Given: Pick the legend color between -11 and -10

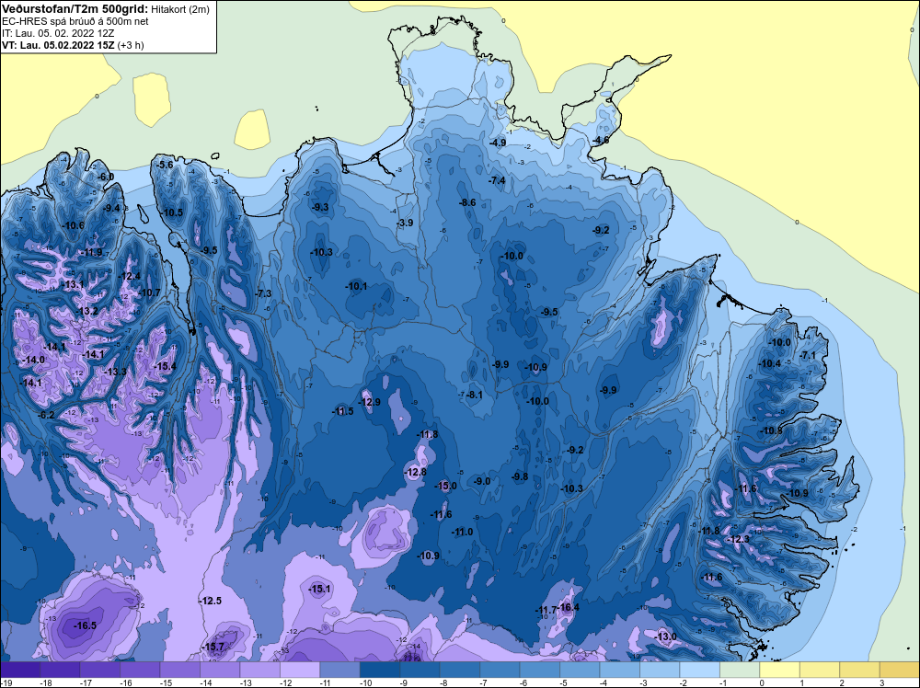Looking at the screenshot, I should pos(339,670).
